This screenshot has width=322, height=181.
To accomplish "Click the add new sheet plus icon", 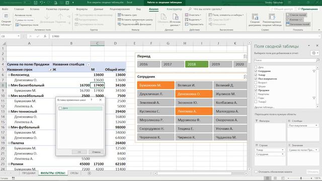I will point(89,173).
